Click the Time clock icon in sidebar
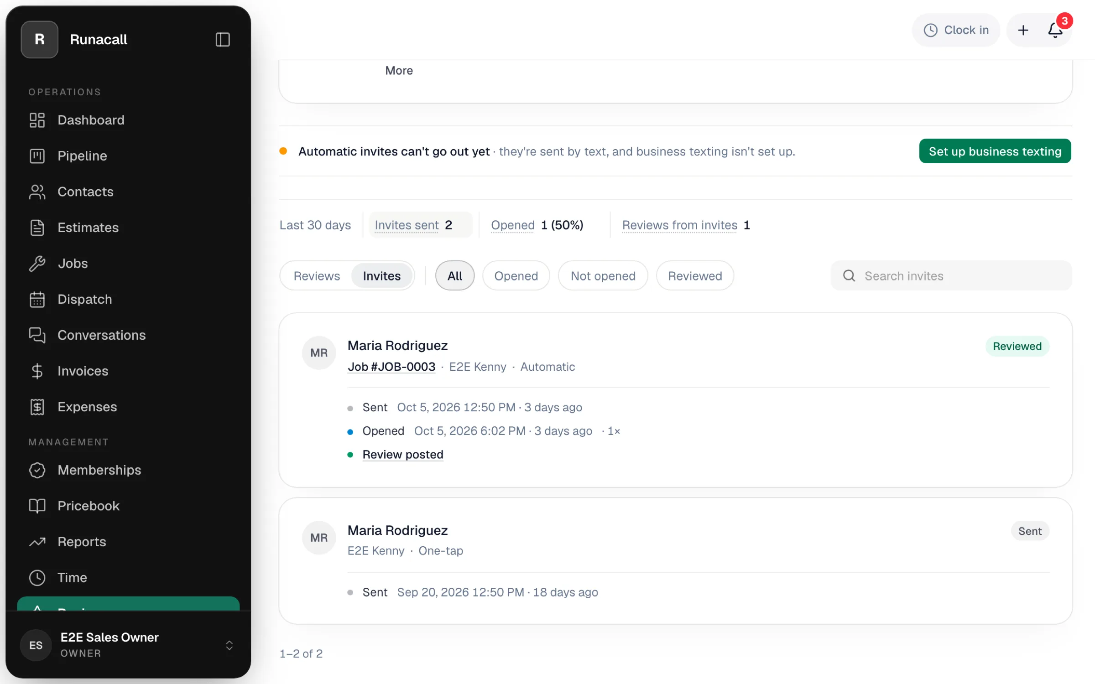This screenshot has height=684, width=1095. [x=37, y=578]
